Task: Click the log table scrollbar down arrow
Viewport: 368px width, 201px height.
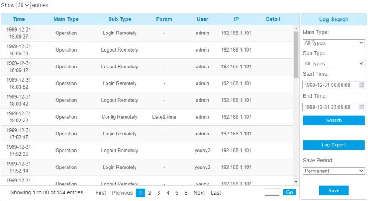Action: 296,182
